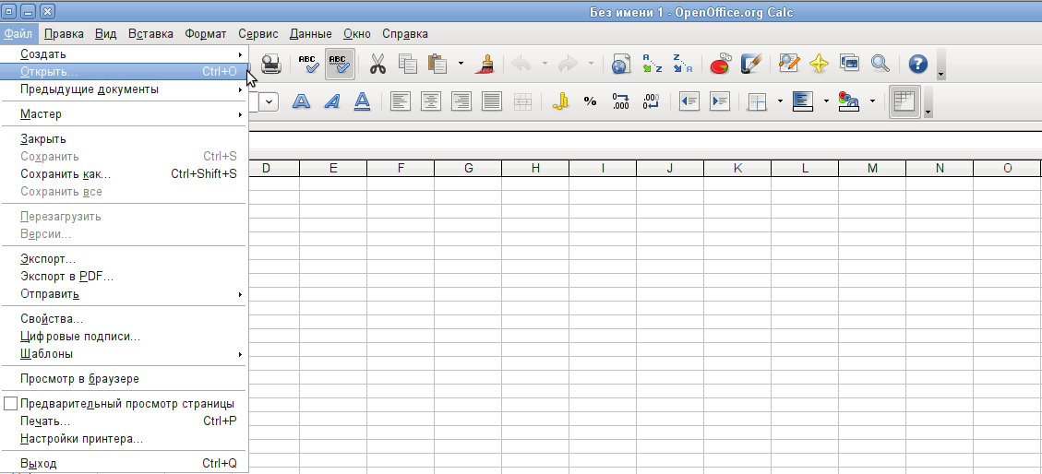Delete a decimal place icon
The image size is (1042, 474).
click(x=652, y=101)
